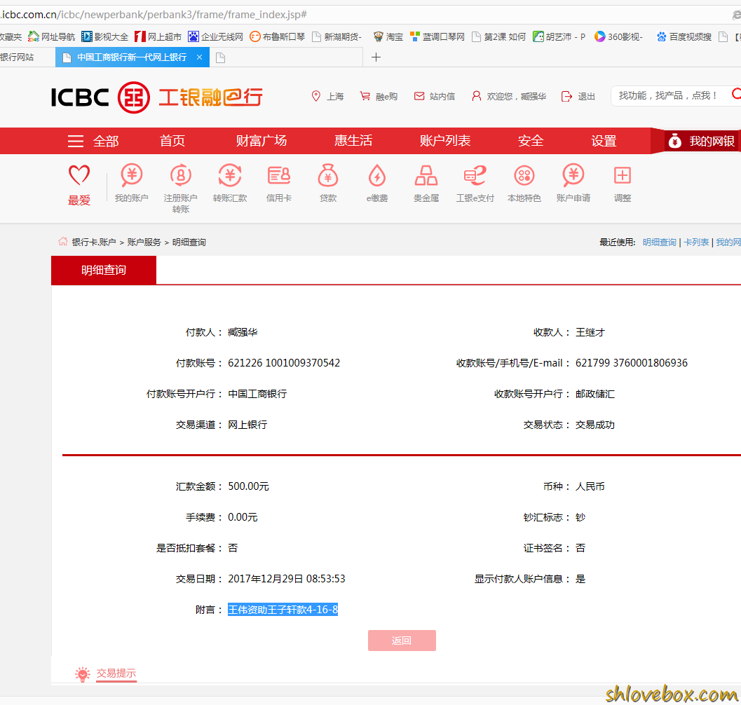Image resolution: width=741 pixels, height=705 pixels.
Task: Open 账户申请 icon
Action: [573, 175]
